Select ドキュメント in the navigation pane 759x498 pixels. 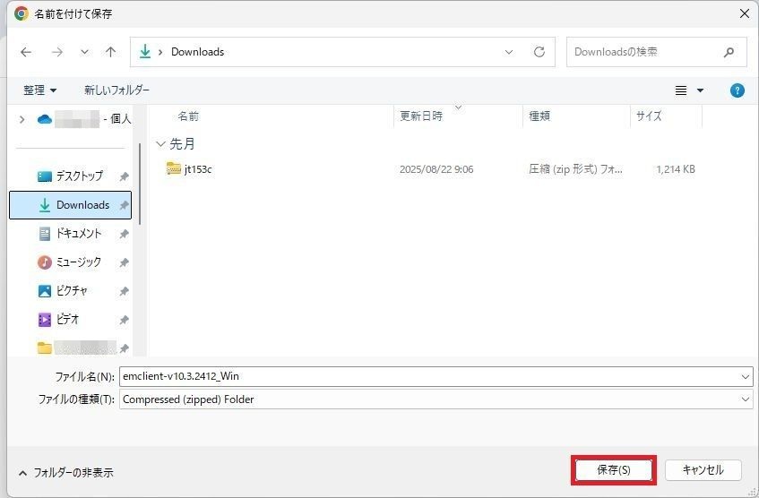pyautogui.click(x=79, y=233)
